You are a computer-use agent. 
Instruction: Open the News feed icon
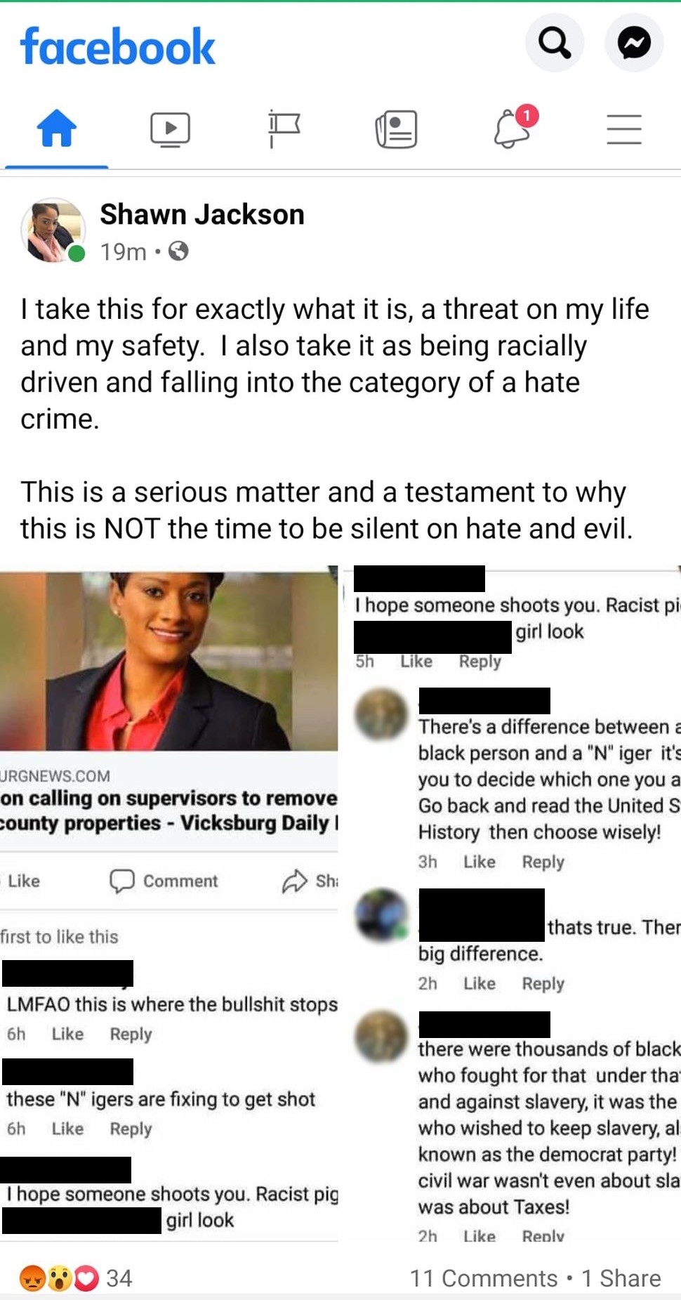(x=397, y=130)
